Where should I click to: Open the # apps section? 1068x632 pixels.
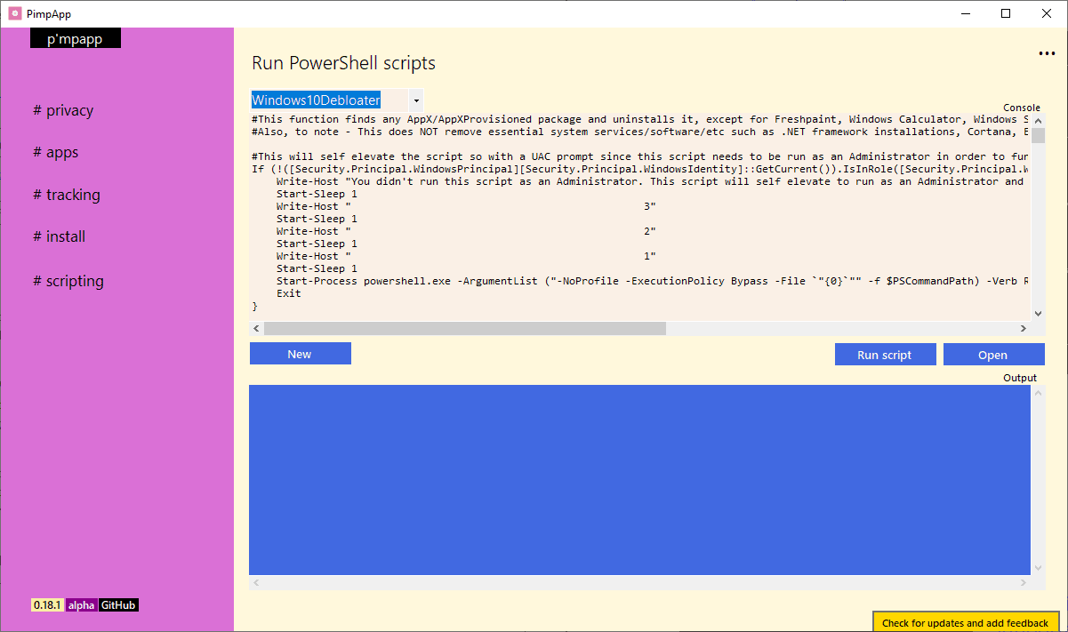[55, 152]
